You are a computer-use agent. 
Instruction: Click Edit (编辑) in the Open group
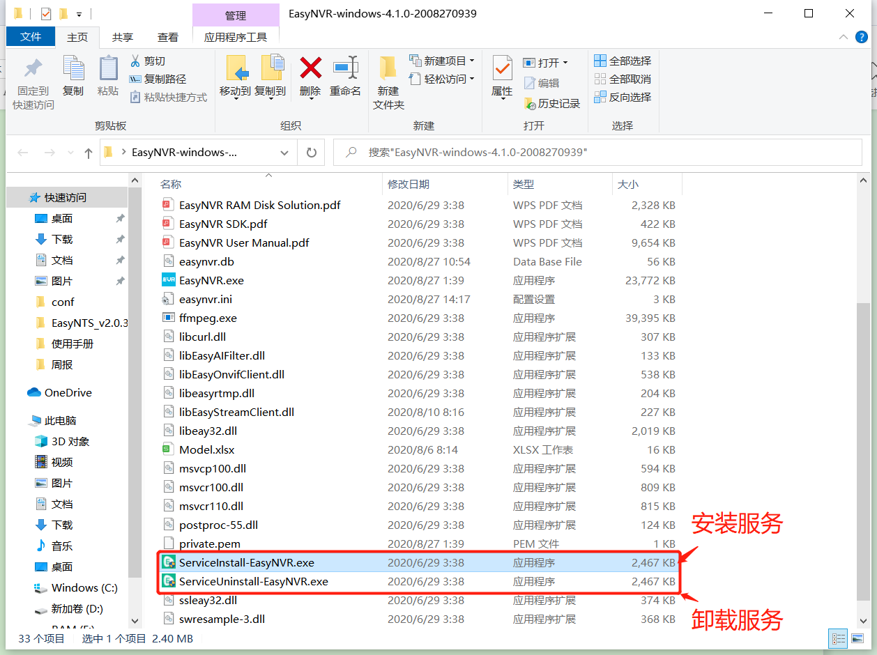[x=542, y=83]
